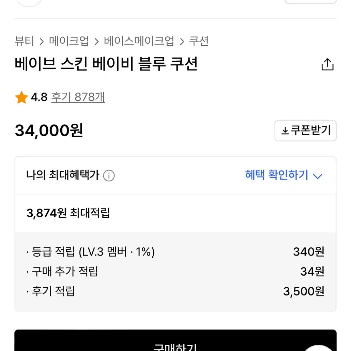Click the 34,000원 price text

tap(49, 131)
